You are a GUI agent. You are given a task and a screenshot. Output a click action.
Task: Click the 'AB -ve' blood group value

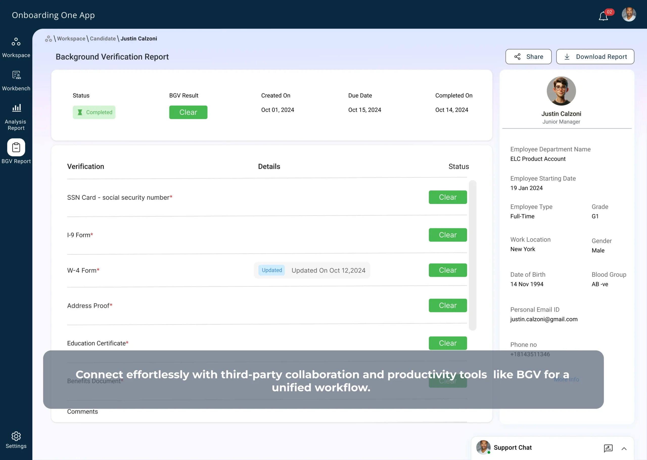(x=600, y=284)
